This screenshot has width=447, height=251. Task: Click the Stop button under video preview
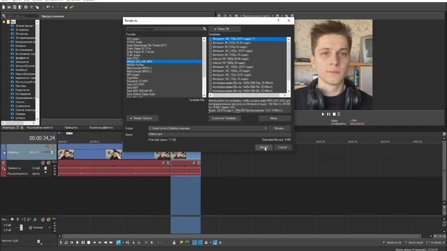[334, 114]
